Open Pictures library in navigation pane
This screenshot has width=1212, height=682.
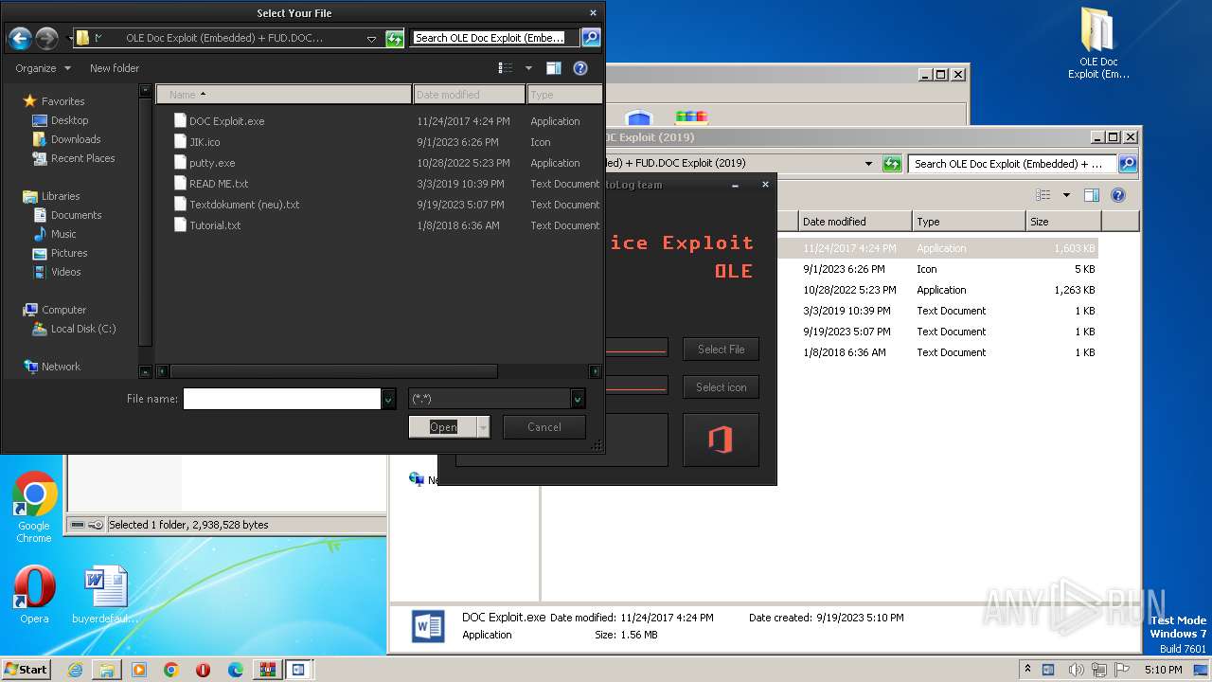pyautogui.click(x=60, y=253)
